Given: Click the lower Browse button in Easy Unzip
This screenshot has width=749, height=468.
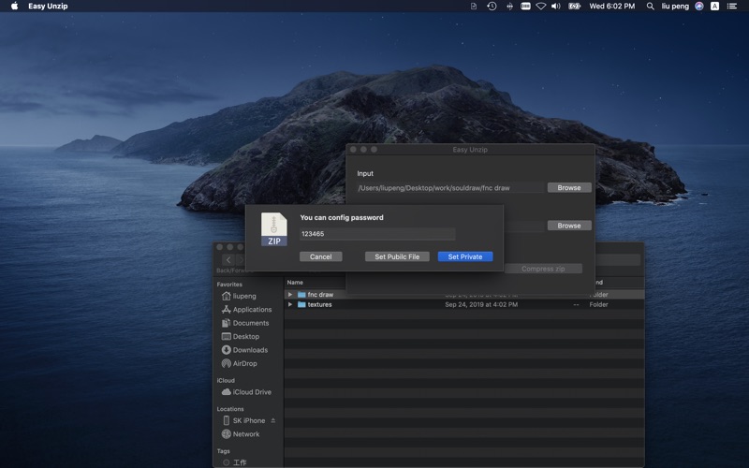Looking at the screenshot, I should [x=569, y=226].
